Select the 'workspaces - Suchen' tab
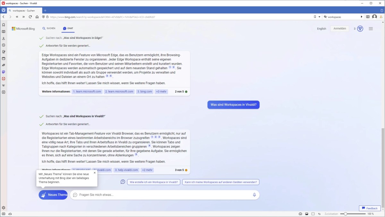This screenshot has width=385, height=217. 24,11
